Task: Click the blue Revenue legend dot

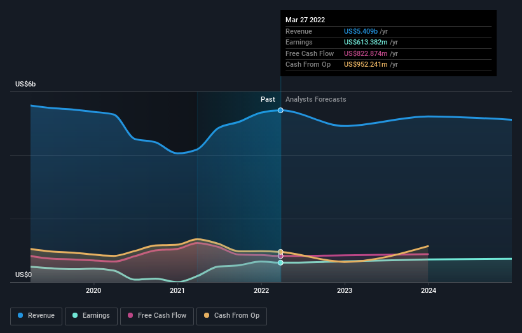Action: (x=20, y=315)
